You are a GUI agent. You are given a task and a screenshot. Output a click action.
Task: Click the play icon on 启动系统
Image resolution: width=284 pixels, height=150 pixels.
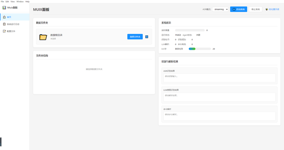[234, 9]
